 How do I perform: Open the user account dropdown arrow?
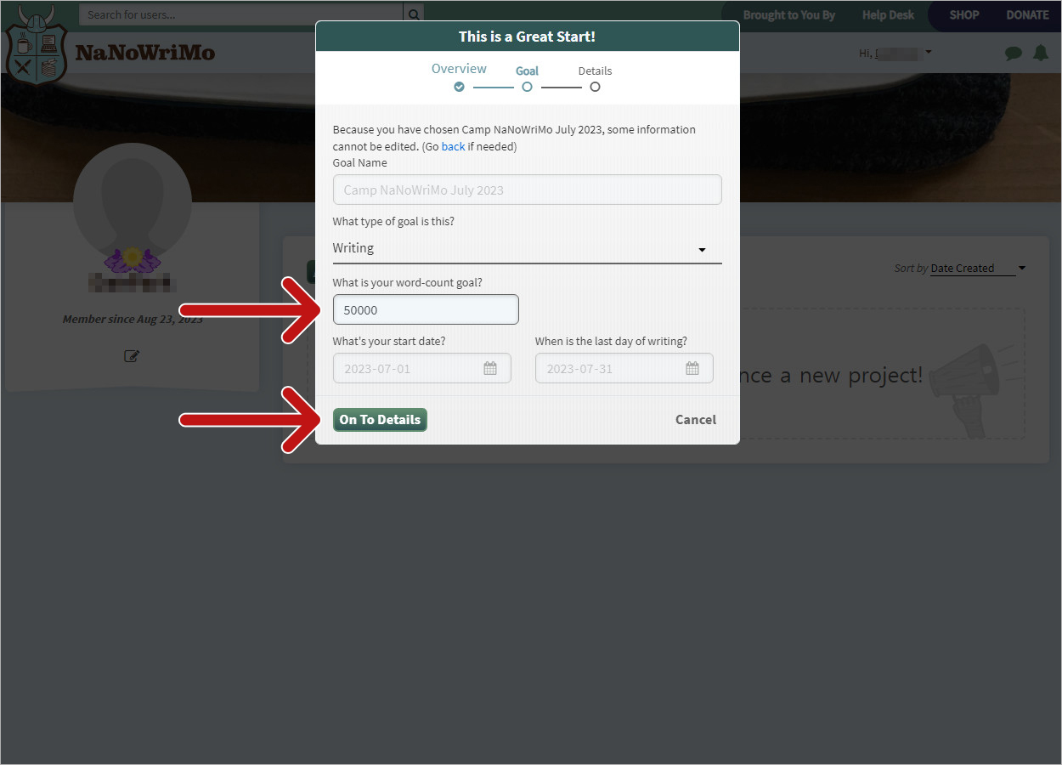click(929, 53)
